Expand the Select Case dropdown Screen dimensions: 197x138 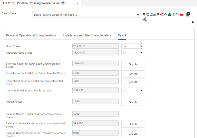point(138,15)
